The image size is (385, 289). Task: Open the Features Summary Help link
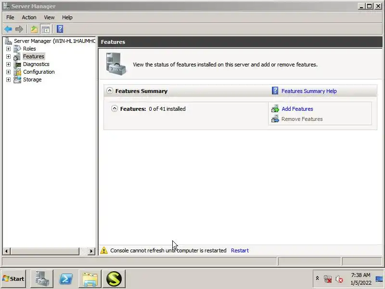click(x=309, y=91)
